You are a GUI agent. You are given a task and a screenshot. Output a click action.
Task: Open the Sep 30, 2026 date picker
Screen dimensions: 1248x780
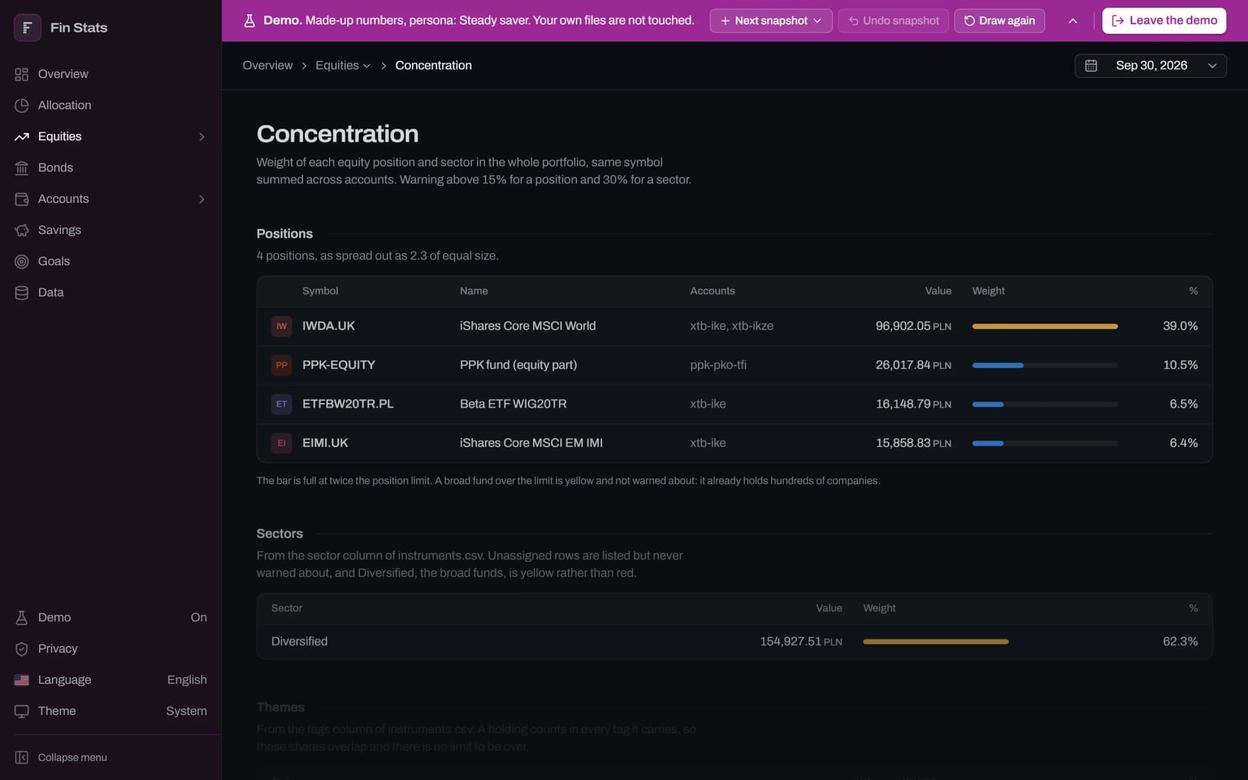[x=1150, y=66]
